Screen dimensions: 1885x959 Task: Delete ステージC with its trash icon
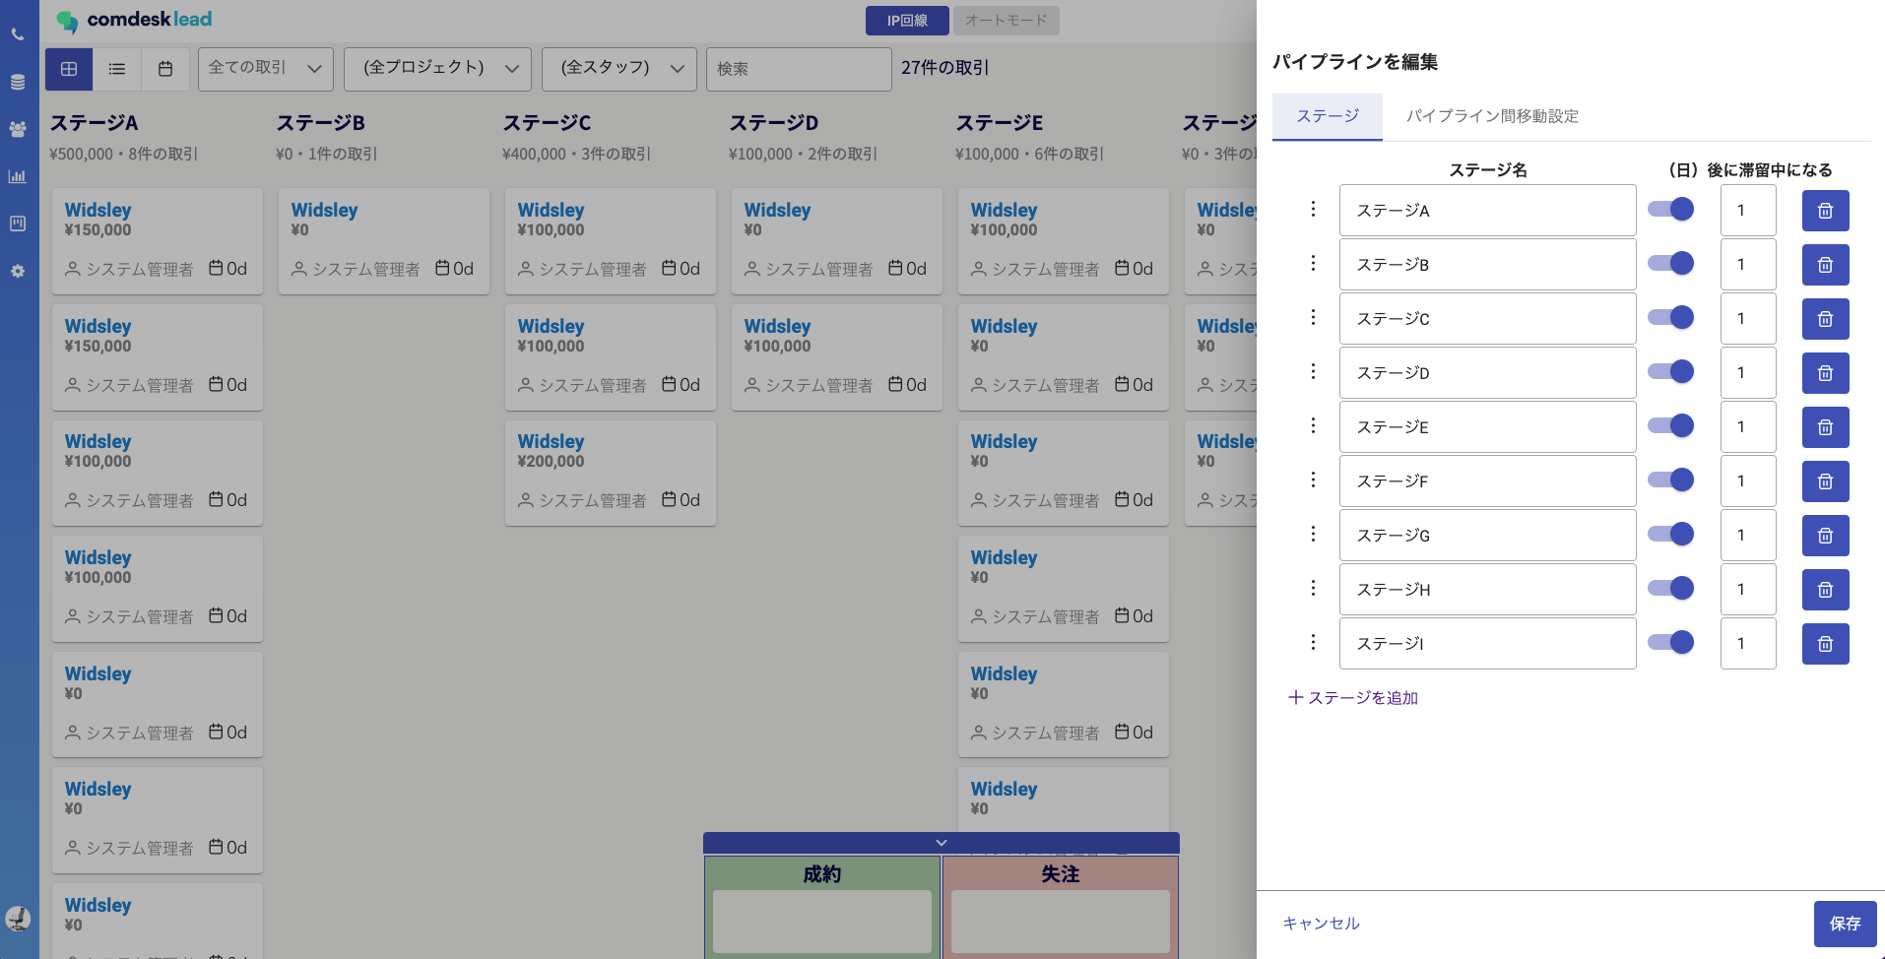coord(1825,319)
